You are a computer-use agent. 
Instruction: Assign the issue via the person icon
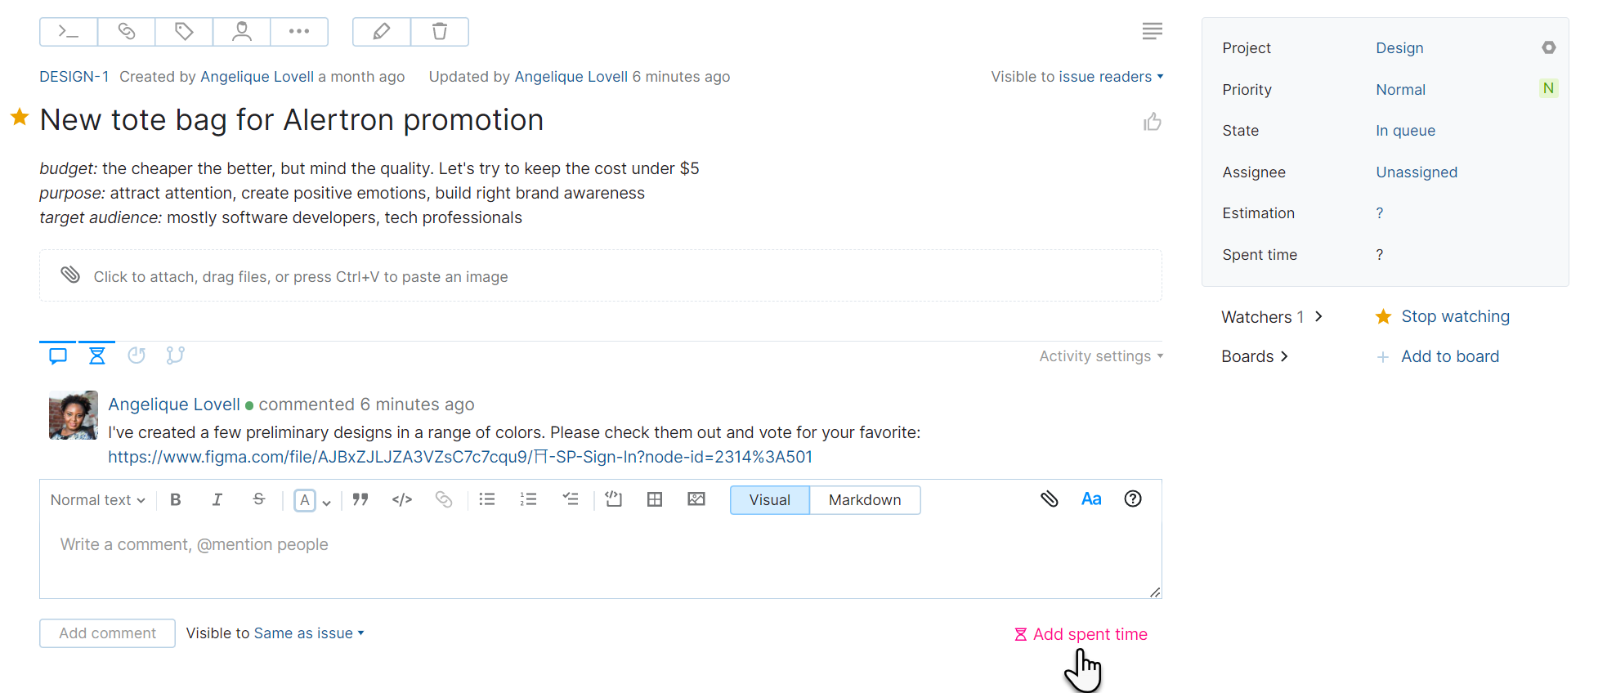[x=241, y=32]
